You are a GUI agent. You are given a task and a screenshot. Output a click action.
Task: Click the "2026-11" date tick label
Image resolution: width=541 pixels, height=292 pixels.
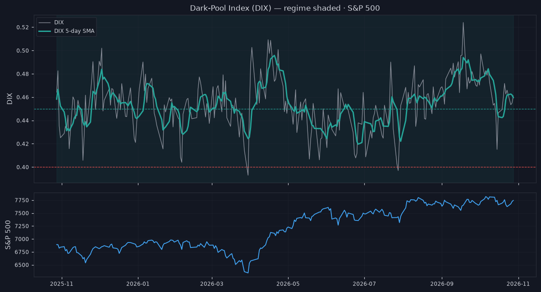[518, 284]
